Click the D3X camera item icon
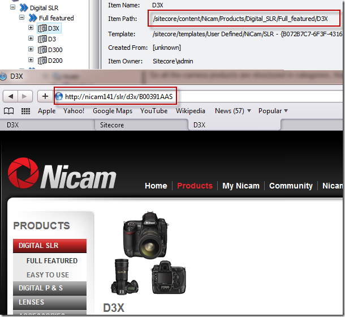The width and height of the screenshot is (345, 317). tap(42, 28)
